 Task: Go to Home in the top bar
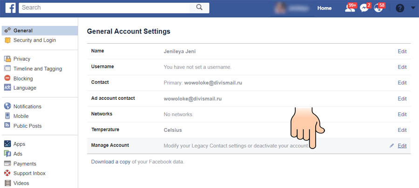[x=324, y=8]
